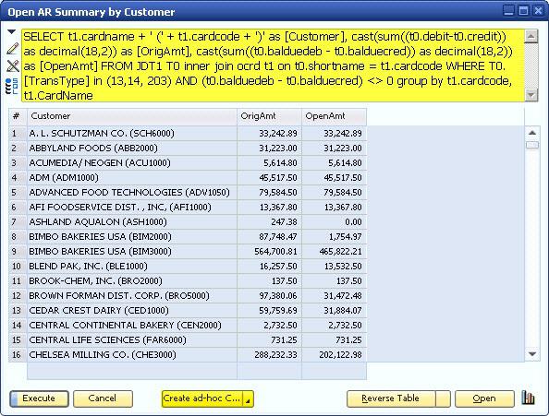Collapse the query pane triangle

click(12, 32)
